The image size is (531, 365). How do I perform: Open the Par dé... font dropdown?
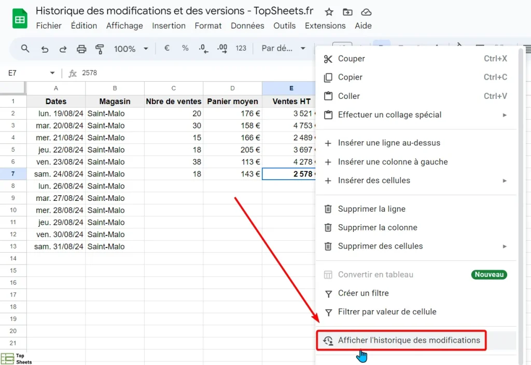click(284, 48)
